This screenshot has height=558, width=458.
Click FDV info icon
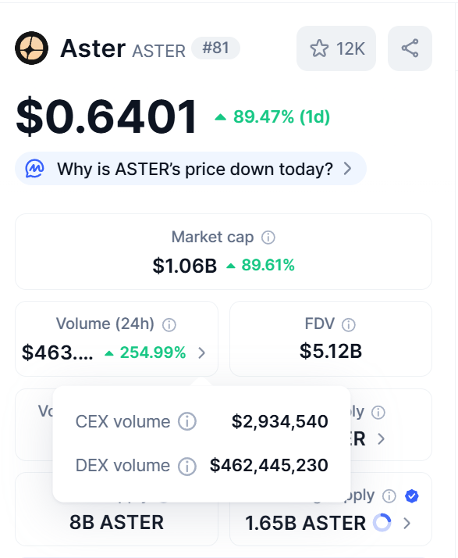(348, 324)
